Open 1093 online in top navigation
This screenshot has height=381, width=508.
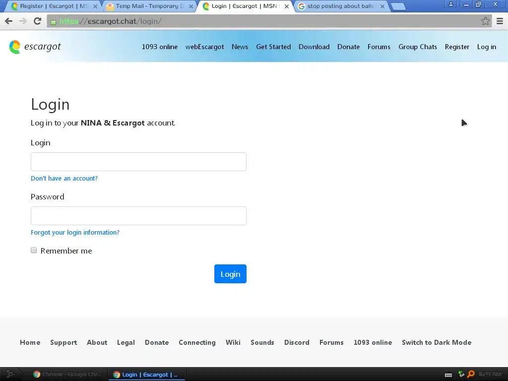pos(160,47)
